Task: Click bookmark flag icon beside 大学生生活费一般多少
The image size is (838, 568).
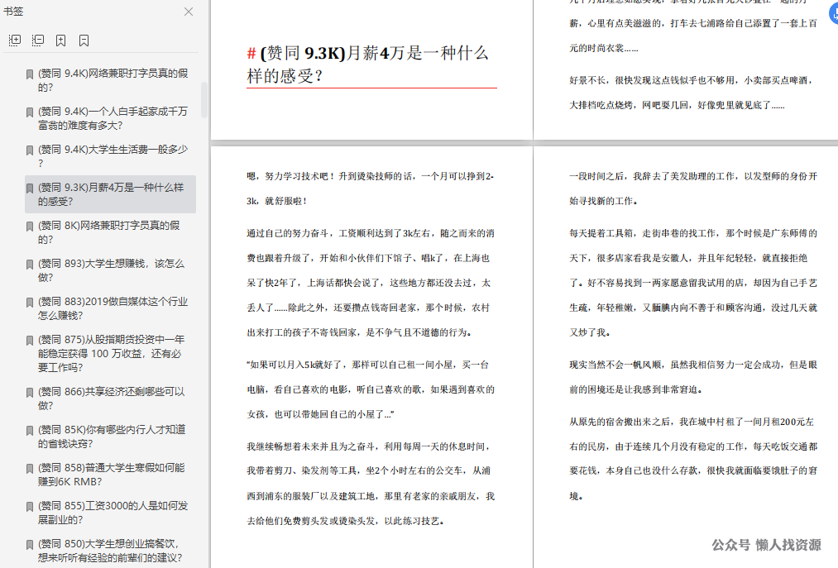Action: (30, 150)
